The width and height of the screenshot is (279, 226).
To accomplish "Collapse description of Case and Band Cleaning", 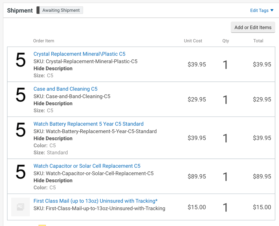I will coord(53,104).
